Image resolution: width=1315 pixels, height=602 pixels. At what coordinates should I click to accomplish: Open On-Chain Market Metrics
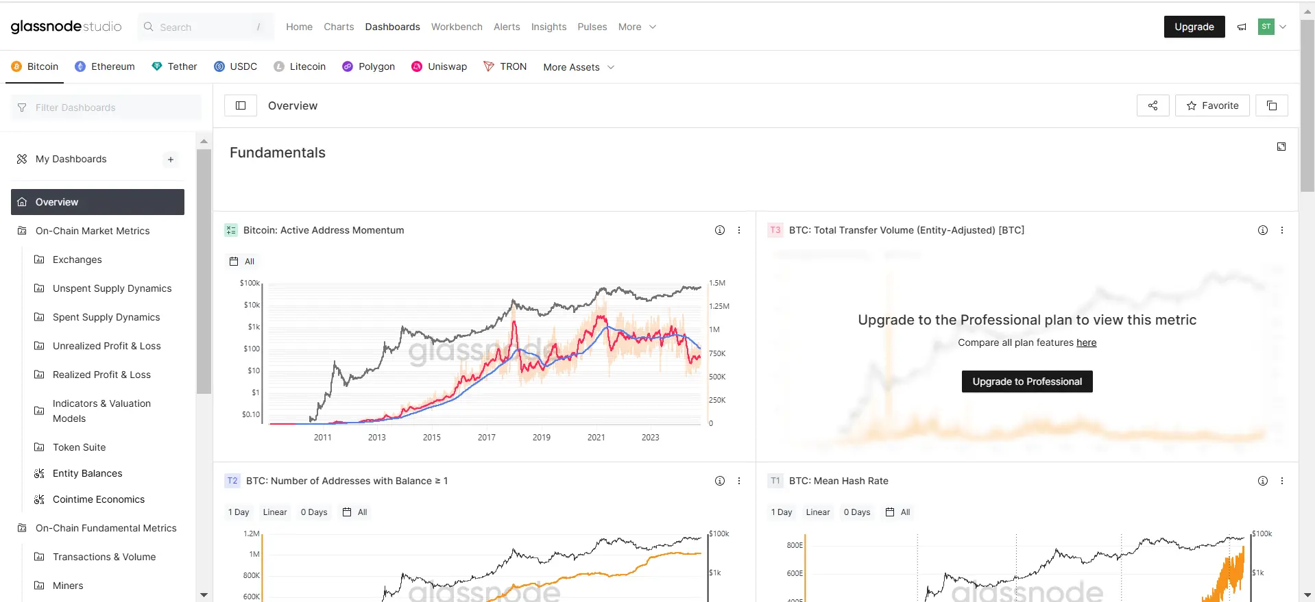(93, 231)
